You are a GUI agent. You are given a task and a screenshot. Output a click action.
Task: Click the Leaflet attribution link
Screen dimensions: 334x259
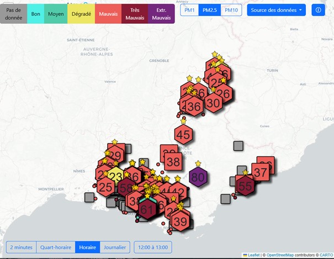pyautogui.click(x=254, y=255)
